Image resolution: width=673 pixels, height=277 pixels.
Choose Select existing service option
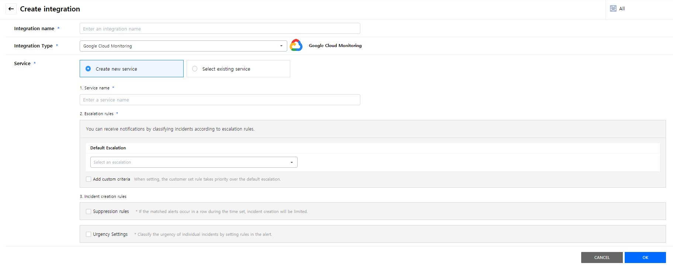pyautogui.click(x=195, y=69)
